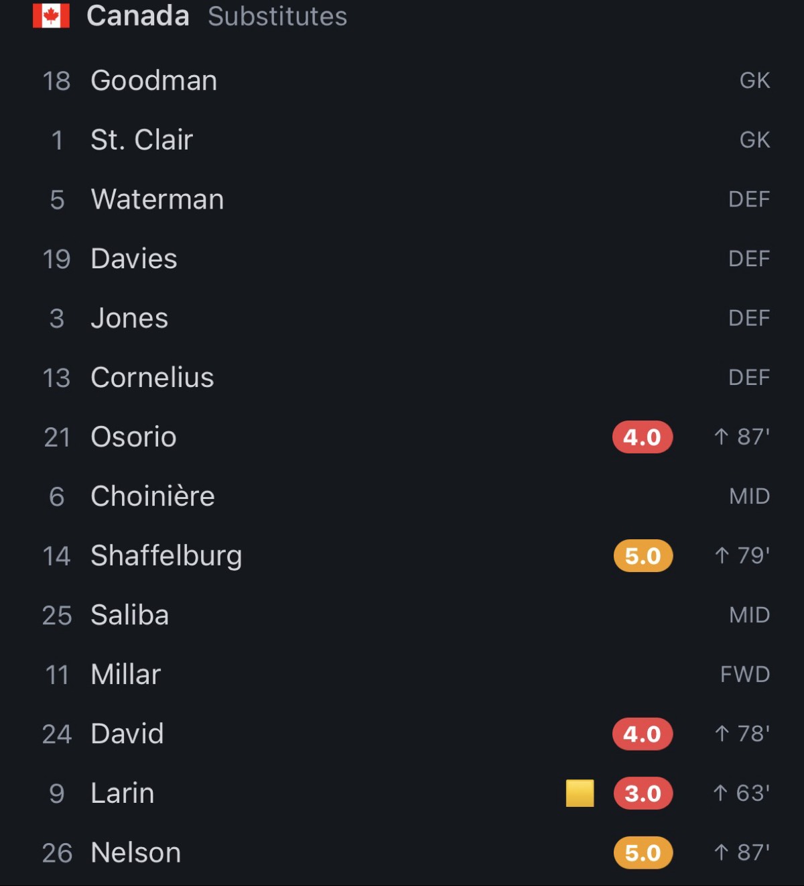Screen dimensions: 804x886
Task: Select forward Millar
Action: [x=402, y=674]
